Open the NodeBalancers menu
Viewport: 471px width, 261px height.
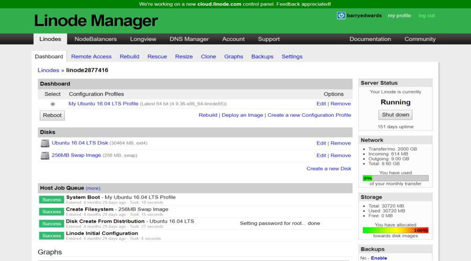(x=96, y=39)
